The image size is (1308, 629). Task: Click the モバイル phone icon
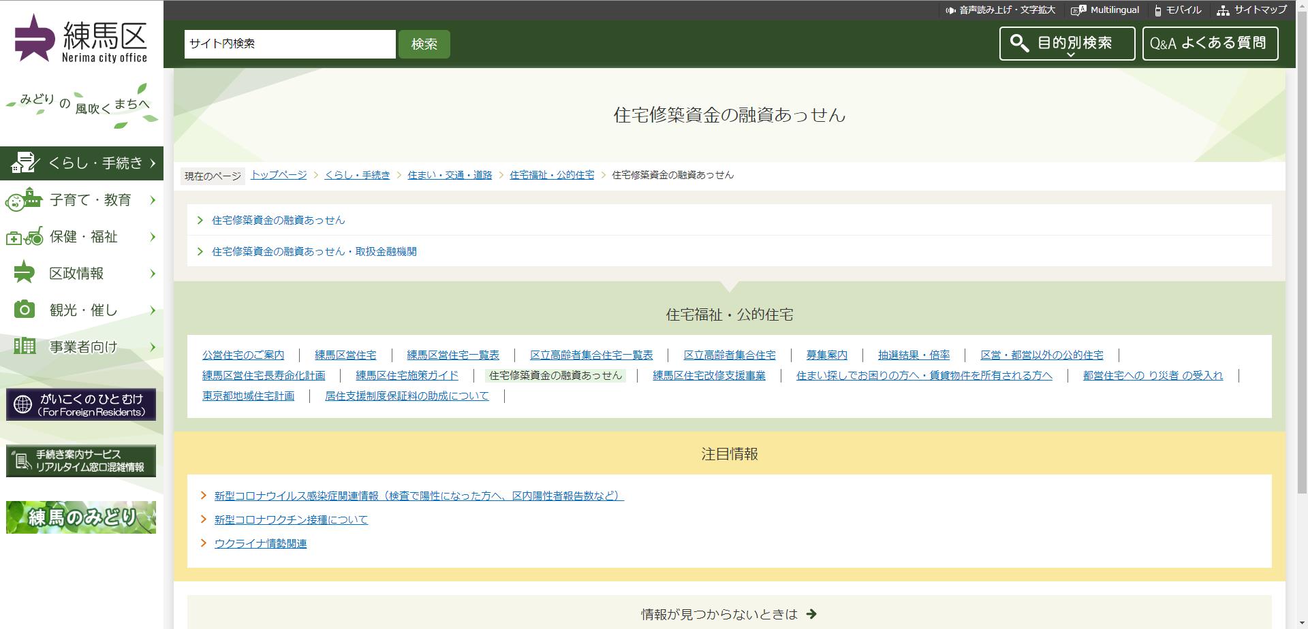[1158, 10]
